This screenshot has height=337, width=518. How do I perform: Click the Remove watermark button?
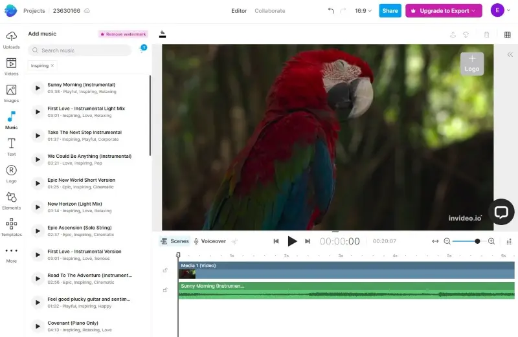click(123, 34)
